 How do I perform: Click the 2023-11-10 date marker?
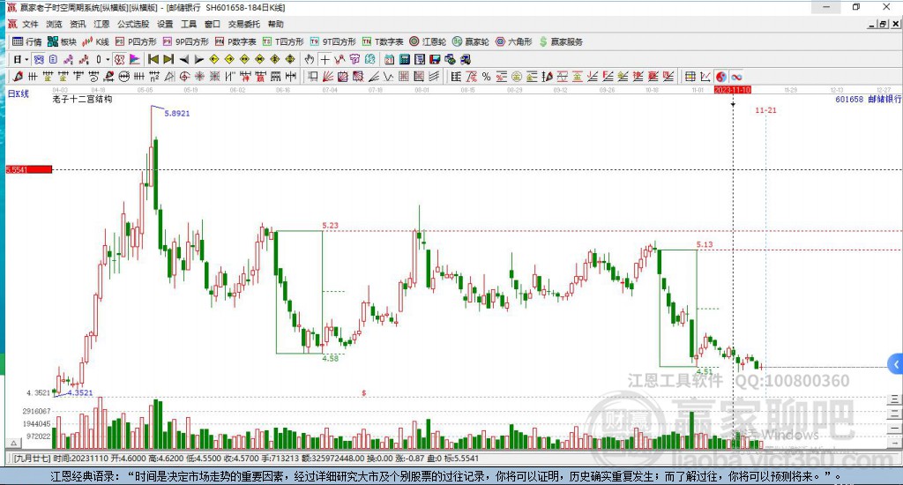pos(732,90)
